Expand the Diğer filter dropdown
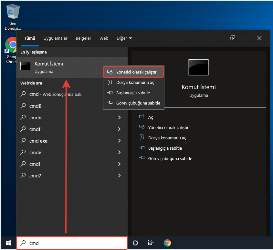The width and height of the screenshot is (273, 250). coord(124,38)
